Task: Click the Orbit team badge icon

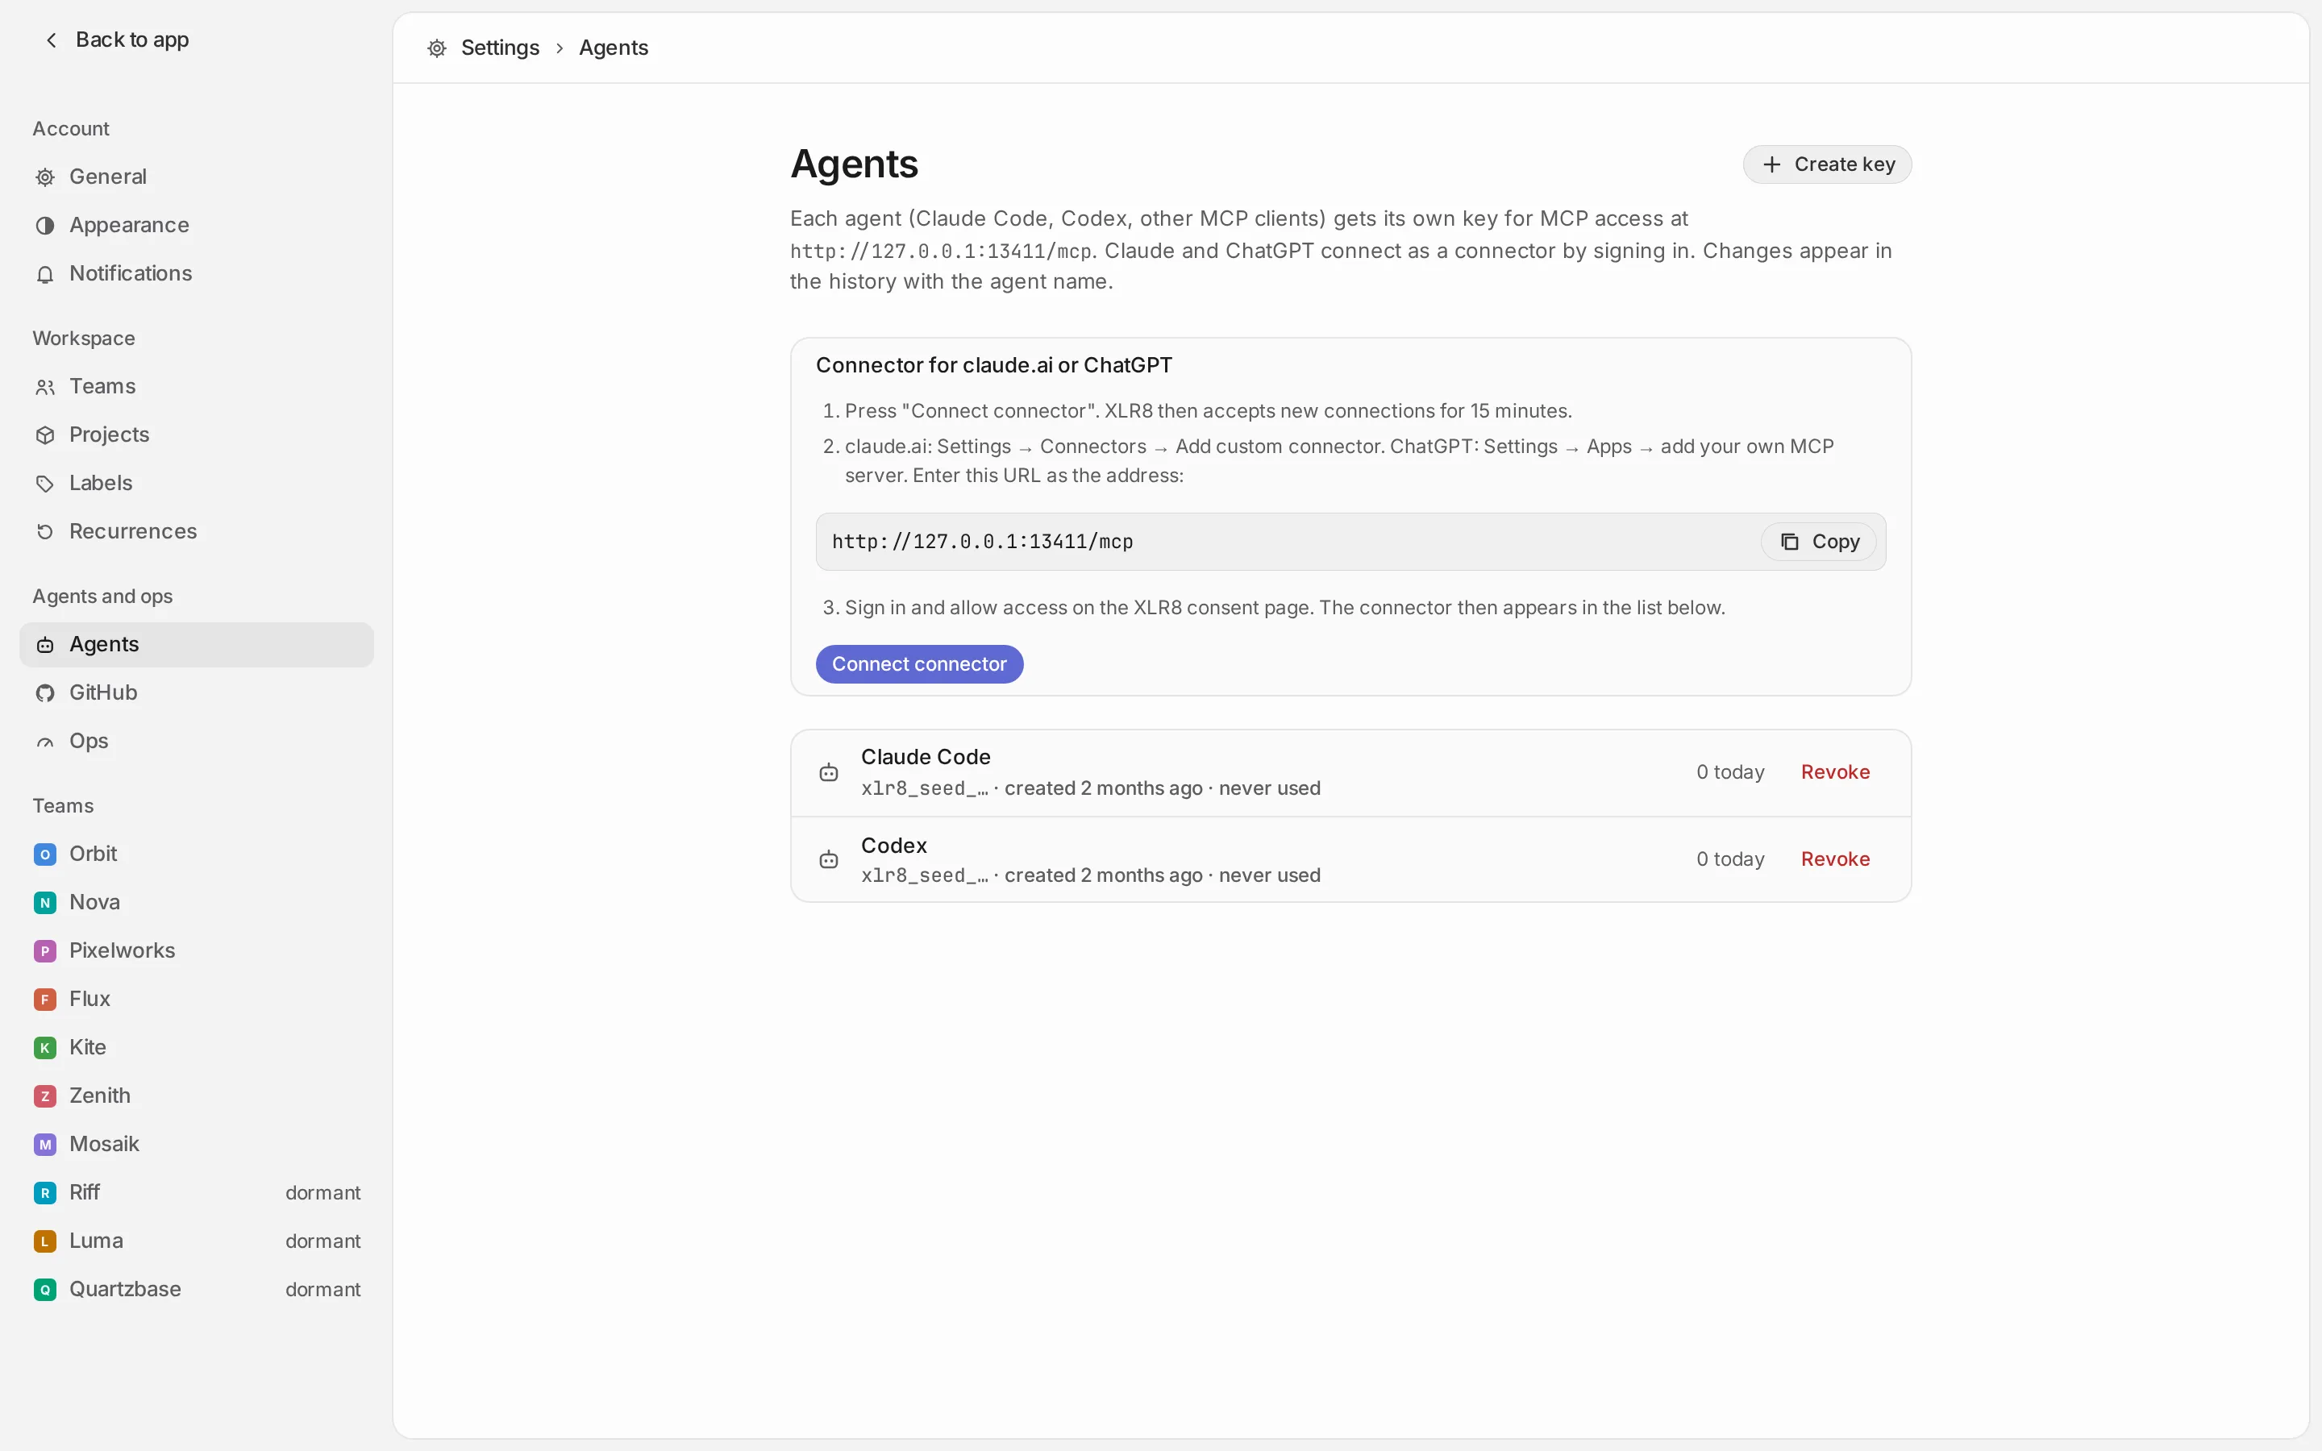Action: pyautogui.click(x=45, y=854)
